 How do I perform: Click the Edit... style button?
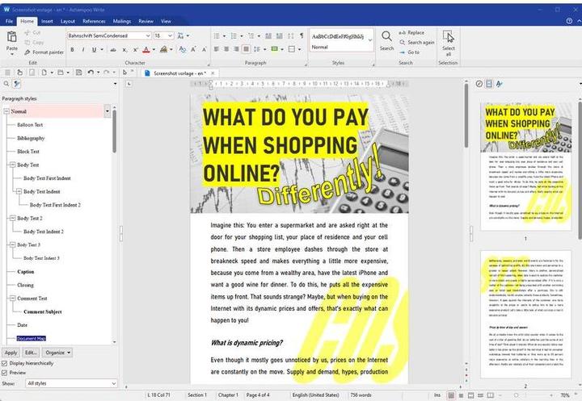point(31,353)
